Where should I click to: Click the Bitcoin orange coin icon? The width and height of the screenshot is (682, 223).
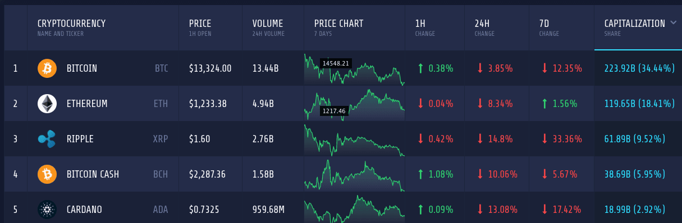point(47,68)
